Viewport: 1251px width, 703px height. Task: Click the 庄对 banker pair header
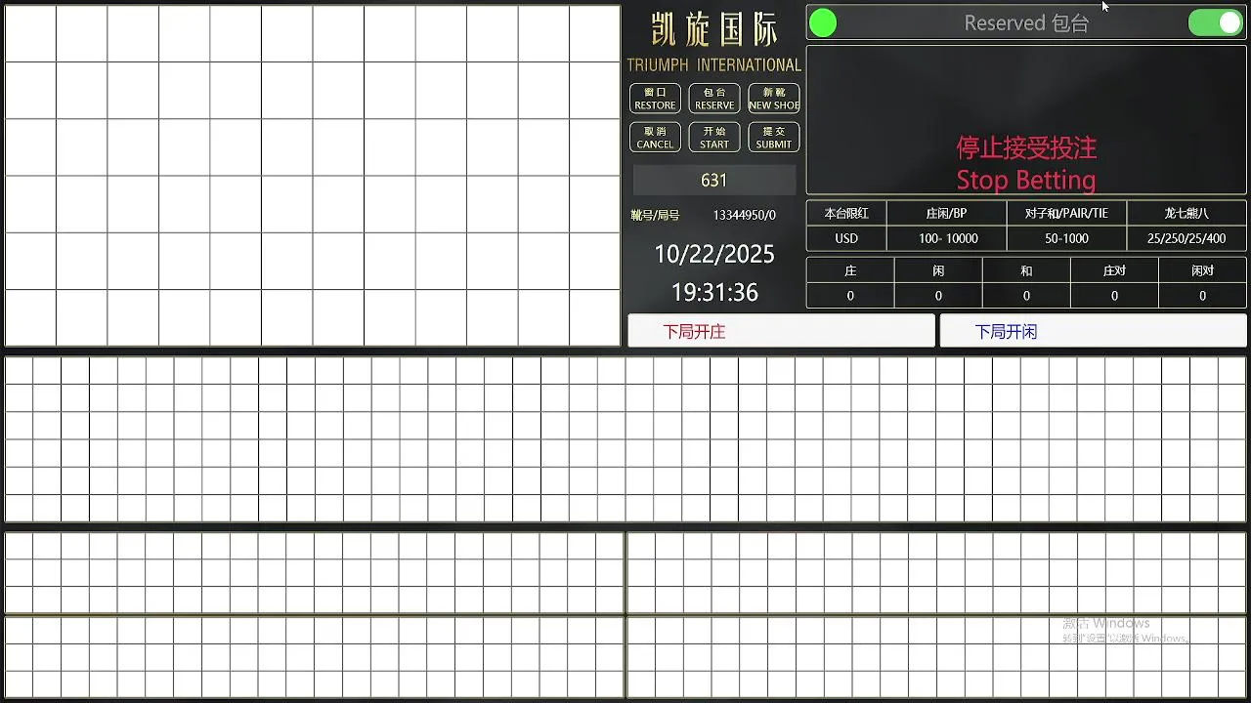[x=1114, y=270]
